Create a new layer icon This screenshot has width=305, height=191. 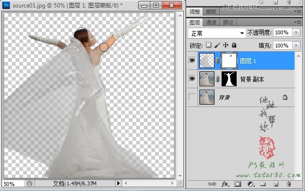click(x=276, y=184)
